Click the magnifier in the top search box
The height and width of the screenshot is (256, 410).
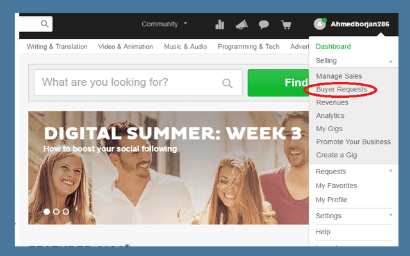tap(45, 24)
